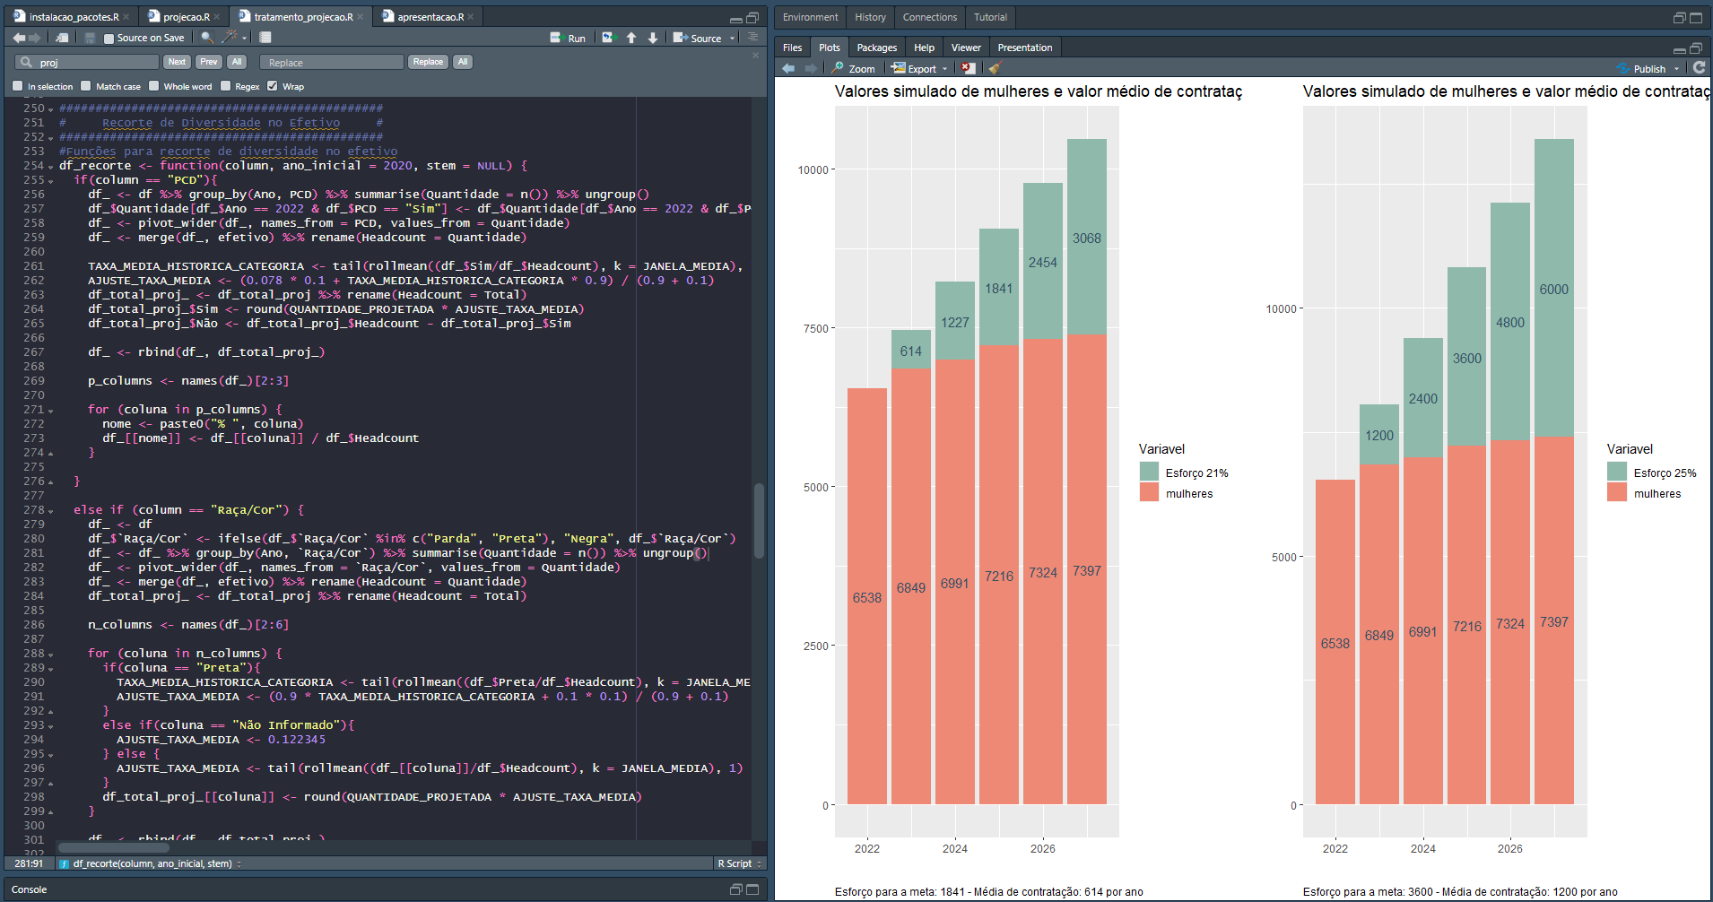Clear all plots using the broom icon
The width and height of the screenshot is (1713, 902).
click(994, 68)
